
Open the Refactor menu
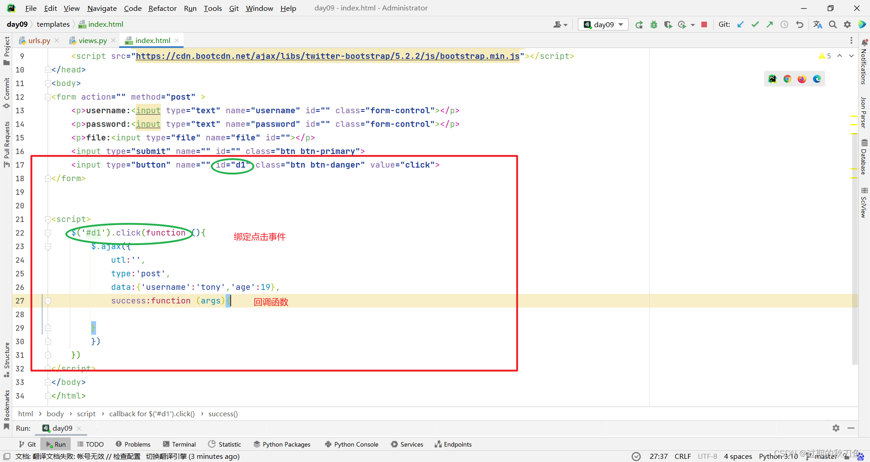point(162,8)
